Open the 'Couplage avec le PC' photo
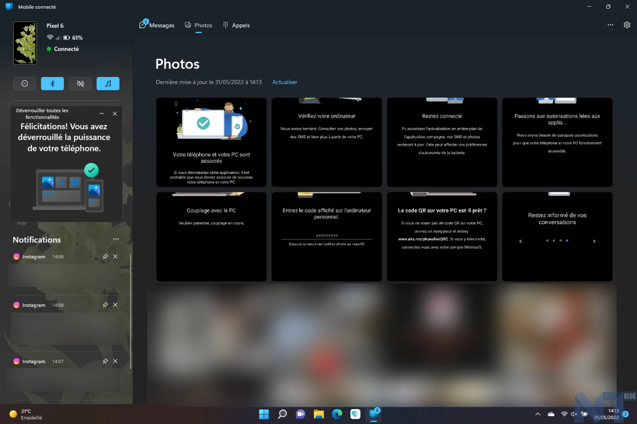637x424 pixels. [211, 237]
